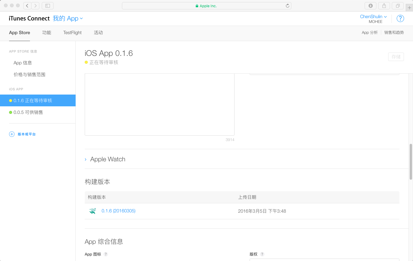Click the build 0.1.6 app icon
The image size is (413, 261).
(93, 211)
